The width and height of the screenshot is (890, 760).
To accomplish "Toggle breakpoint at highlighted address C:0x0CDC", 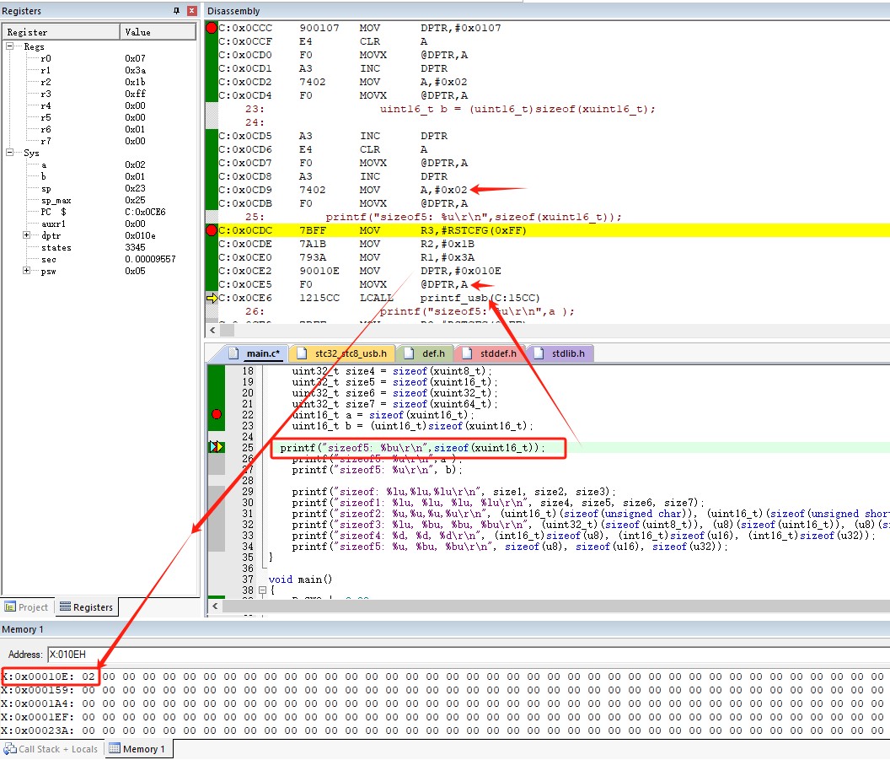I will coord(212,230).
